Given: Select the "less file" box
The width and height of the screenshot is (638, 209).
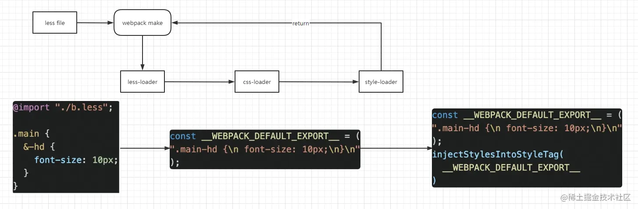Looking at the screenshot, I should [x=55, y=23].
